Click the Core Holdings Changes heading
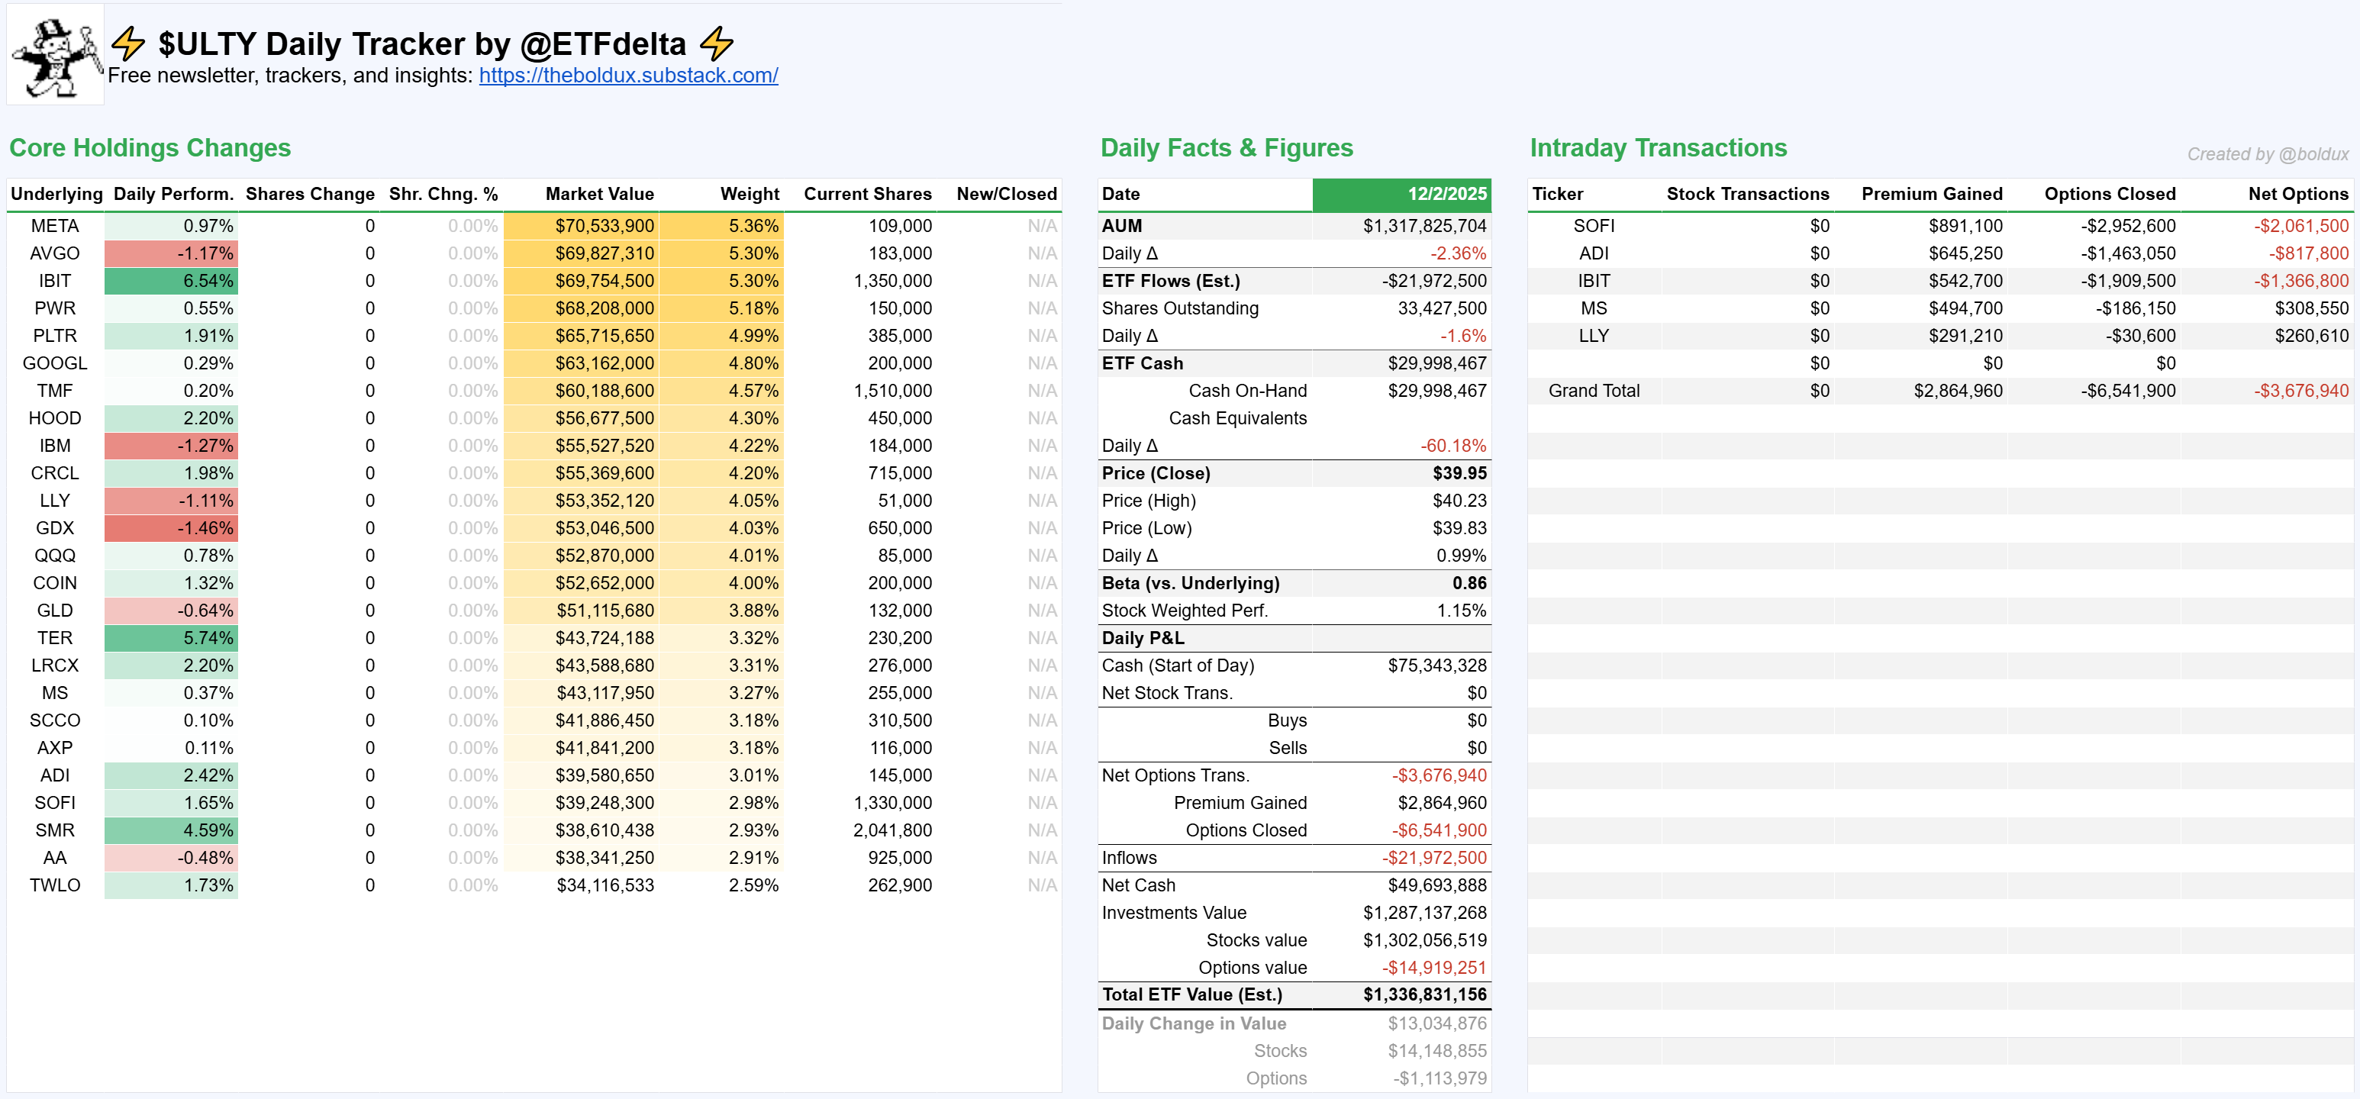Screen dimensions: 2360x1099 click(150, 147)
